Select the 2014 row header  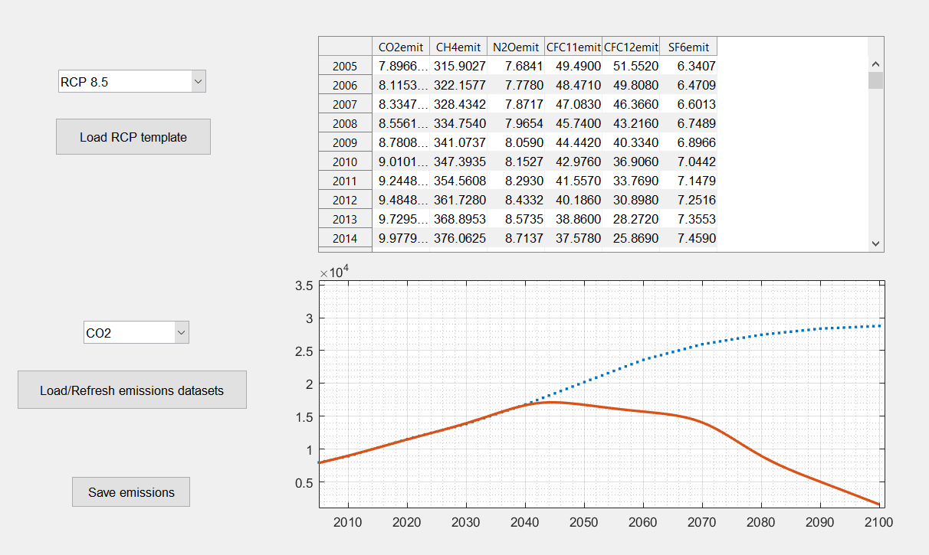click(345, 239)
